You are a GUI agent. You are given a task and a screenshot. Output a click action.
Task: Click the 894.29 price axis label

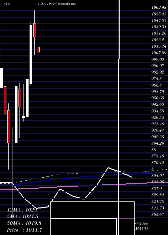click(x=158, y=143)
